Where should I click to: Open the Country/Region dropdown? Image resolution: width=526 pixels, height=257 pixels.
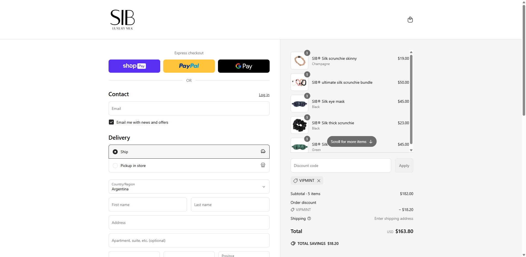tap(189, 187)
